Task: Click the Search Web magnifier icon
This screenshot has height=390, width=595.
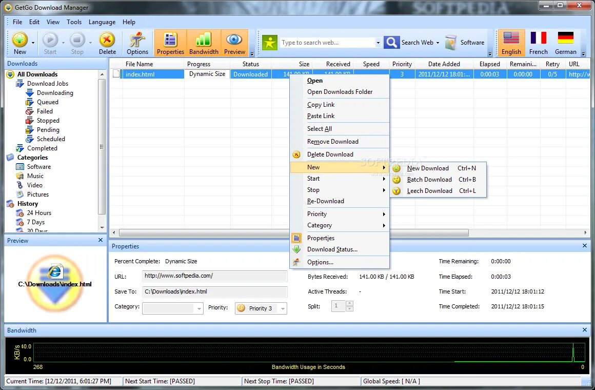Action: point(391,43)
